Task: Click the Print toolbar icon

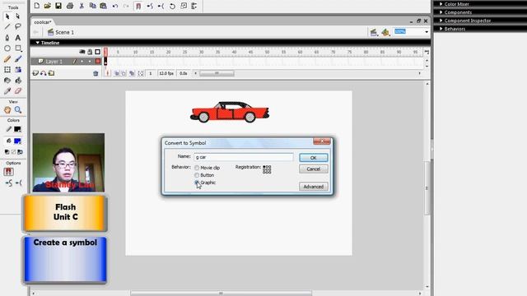Action: coord(70,6)
